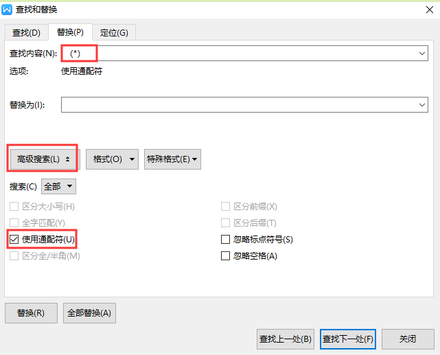Screen dimensions: 440x355
Task: Toggle the 区分大小写(H) checkbox
Action: [x=14, y=207]
